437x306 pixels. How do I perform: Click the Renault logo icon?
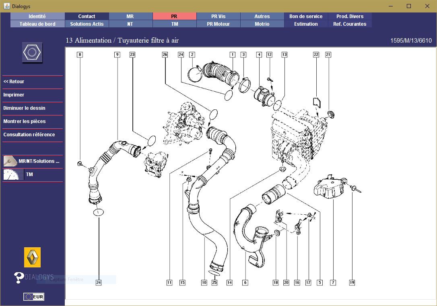point(32,257)
